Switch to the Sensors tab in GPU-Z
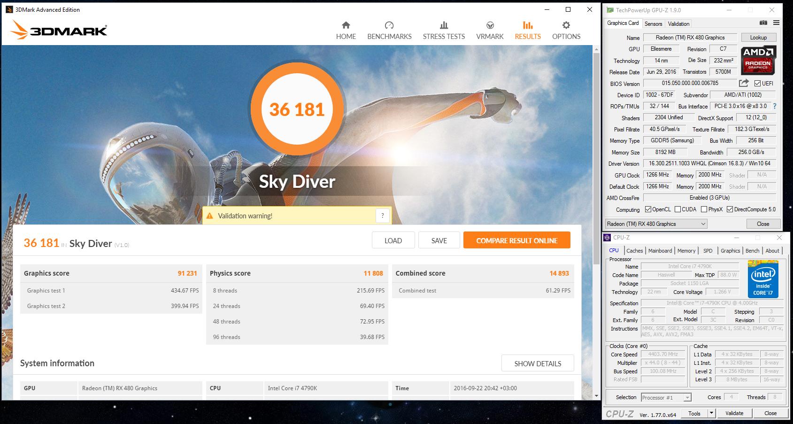 tap(653, 24)
